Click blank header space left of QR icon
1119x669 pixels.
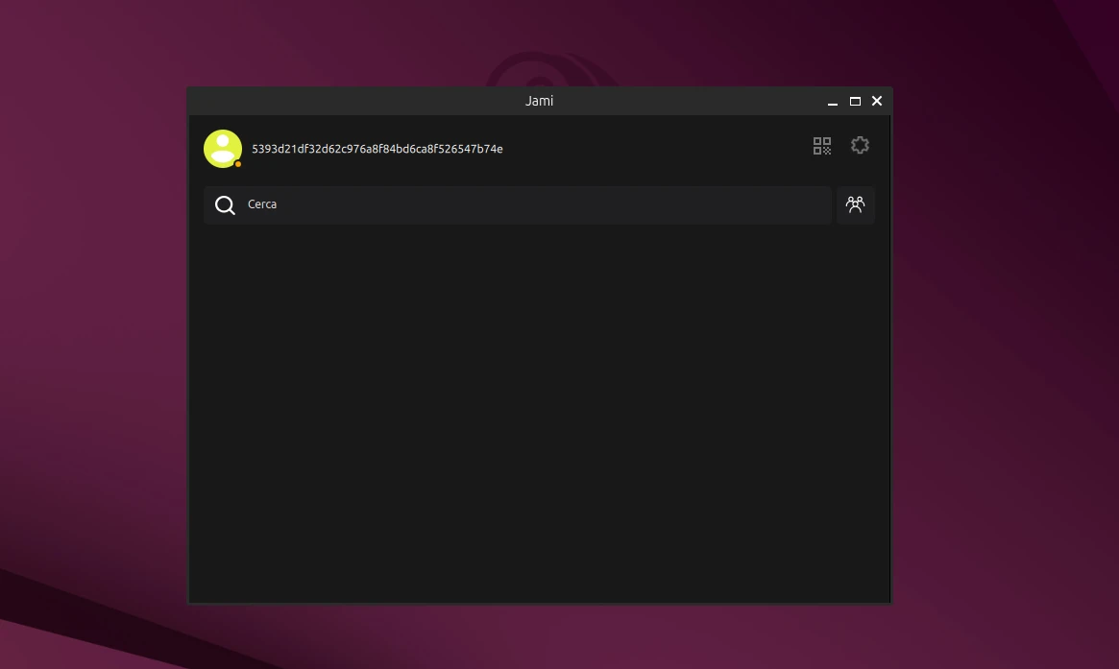663,148
